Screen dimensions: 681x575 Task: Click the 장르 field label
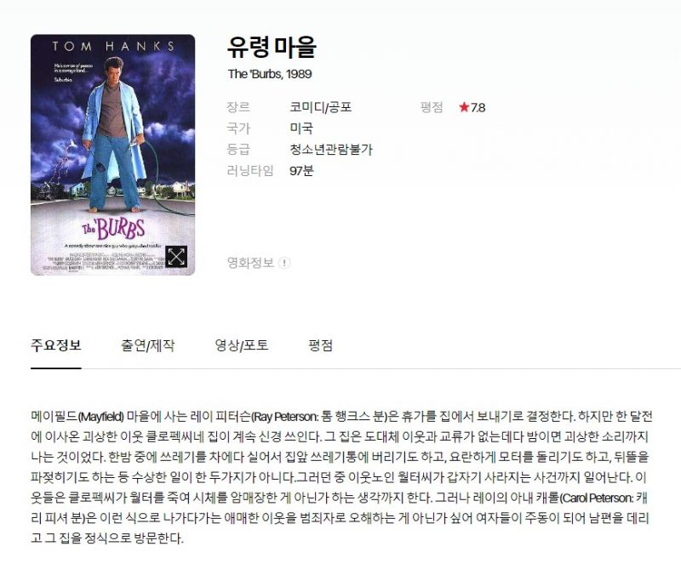pyautogui.click(x=238, y=107)
